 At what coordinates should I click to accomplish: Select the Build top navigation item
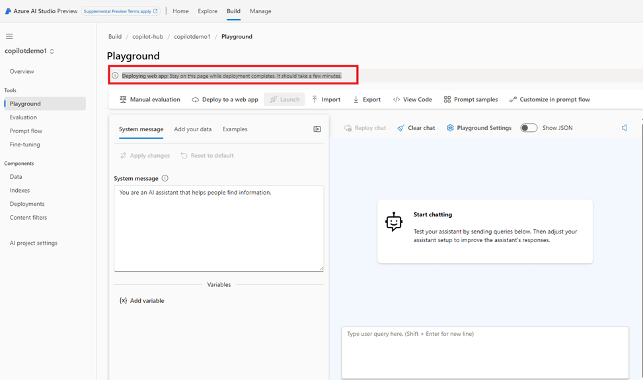233,11
